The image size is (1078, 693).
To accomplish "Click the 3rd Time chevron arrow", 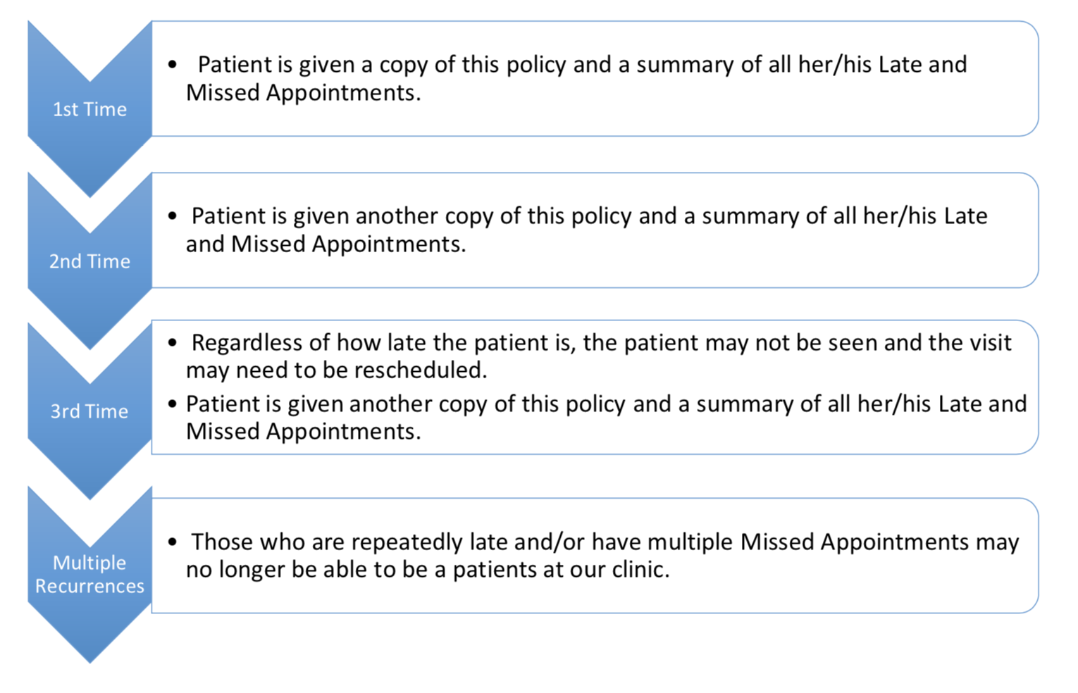I will [89, 411].
